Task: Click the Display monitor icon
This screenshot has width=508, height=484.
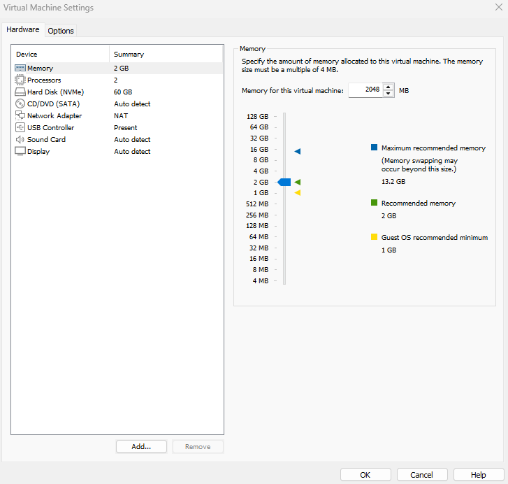Action: (x=20, y=151)
